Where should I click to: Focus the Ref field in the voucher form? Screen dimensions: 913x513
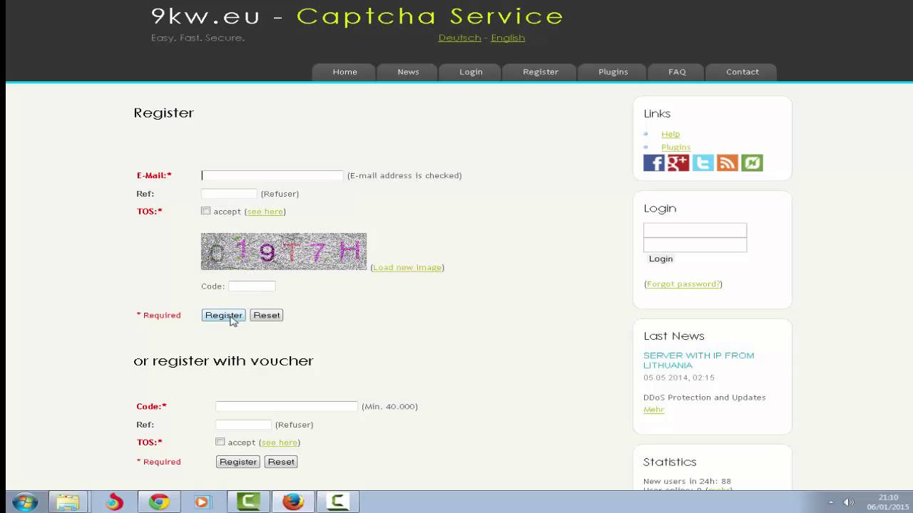243,425
